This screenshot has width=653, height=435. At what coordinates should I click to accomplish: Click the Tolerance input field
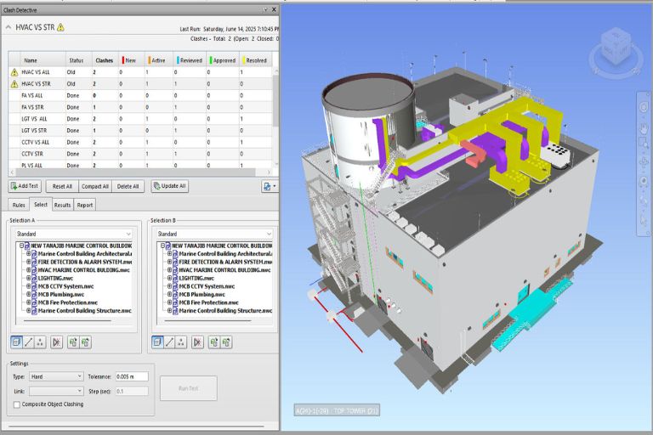(x=131, y=376)
